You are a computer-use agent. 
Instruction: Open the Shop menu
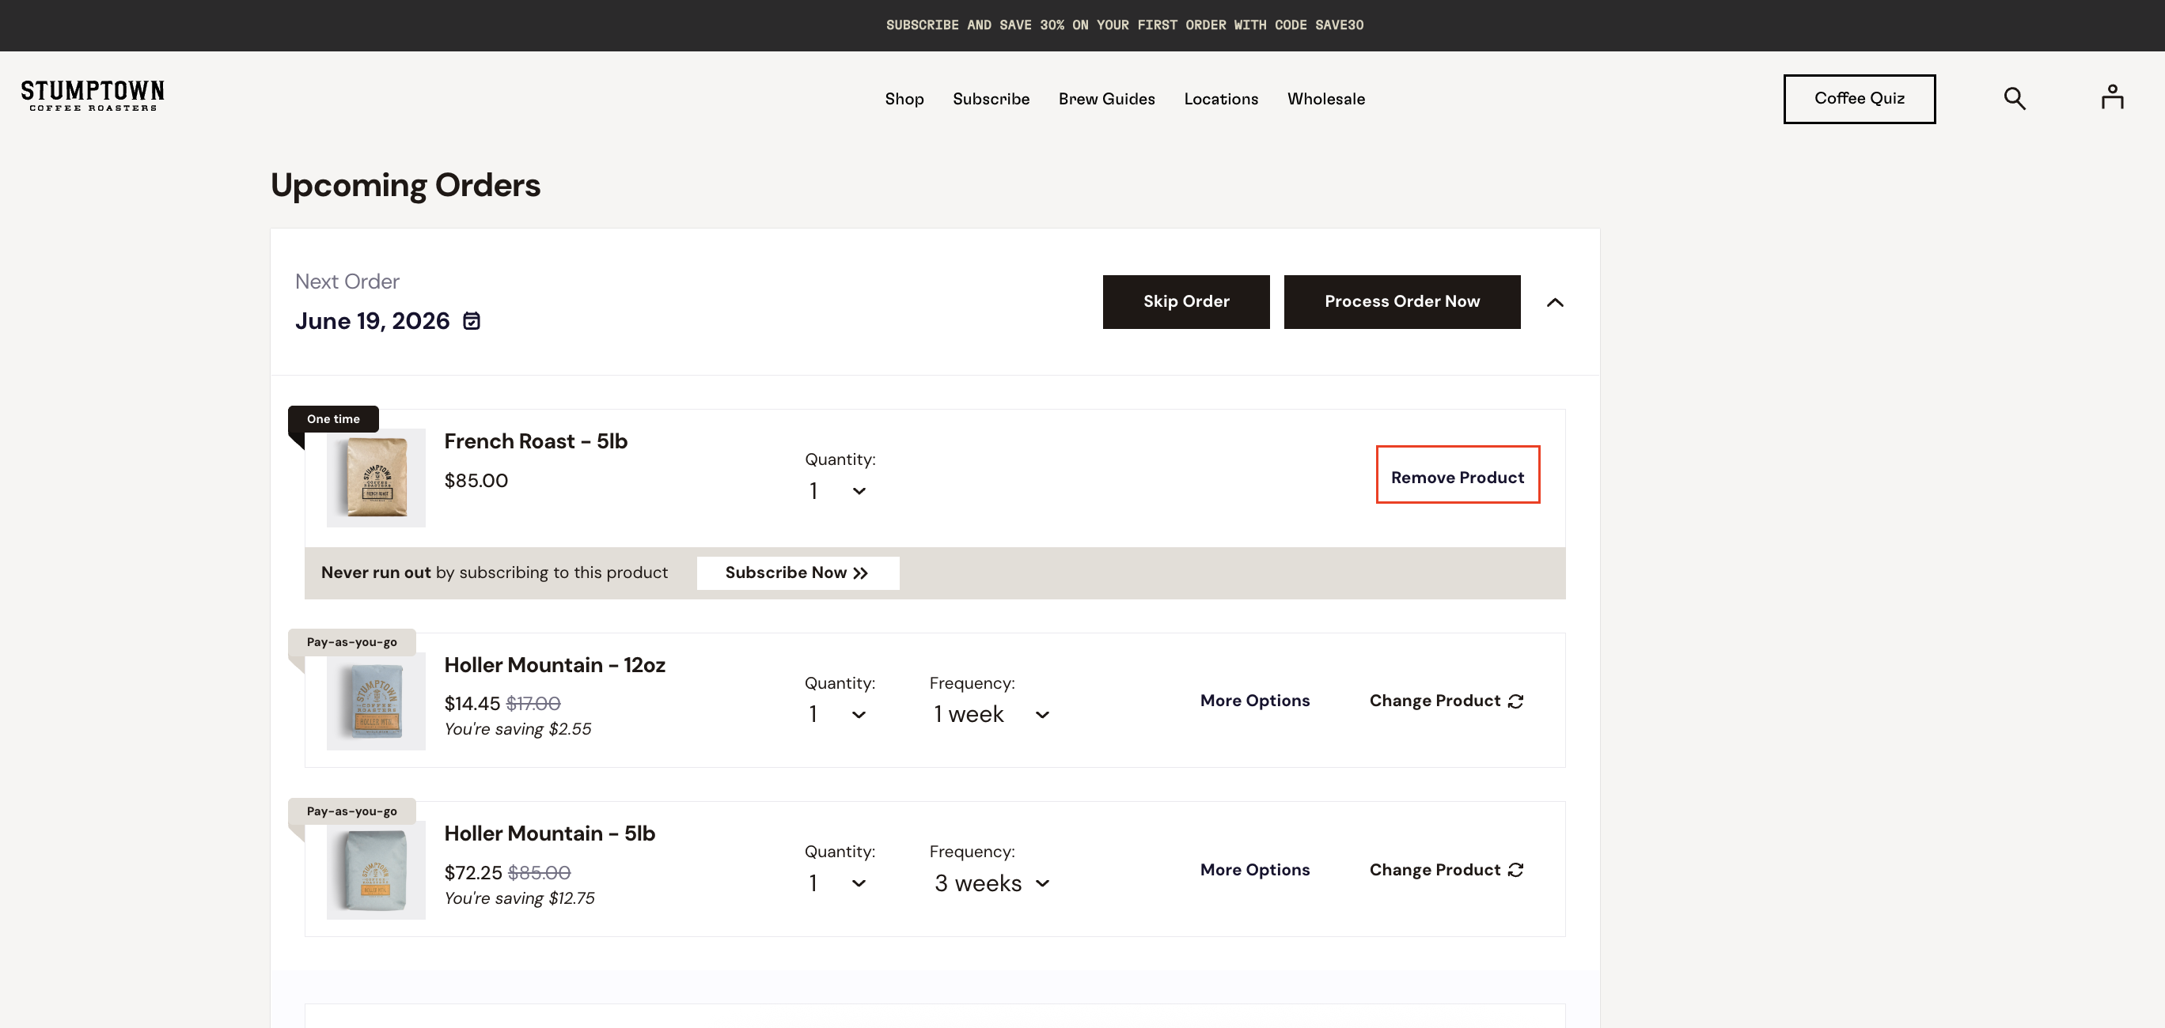click(904, 99)
